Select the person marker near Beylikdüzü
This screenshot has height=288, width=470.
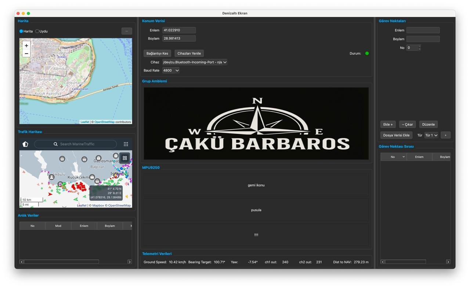point(51,177)
